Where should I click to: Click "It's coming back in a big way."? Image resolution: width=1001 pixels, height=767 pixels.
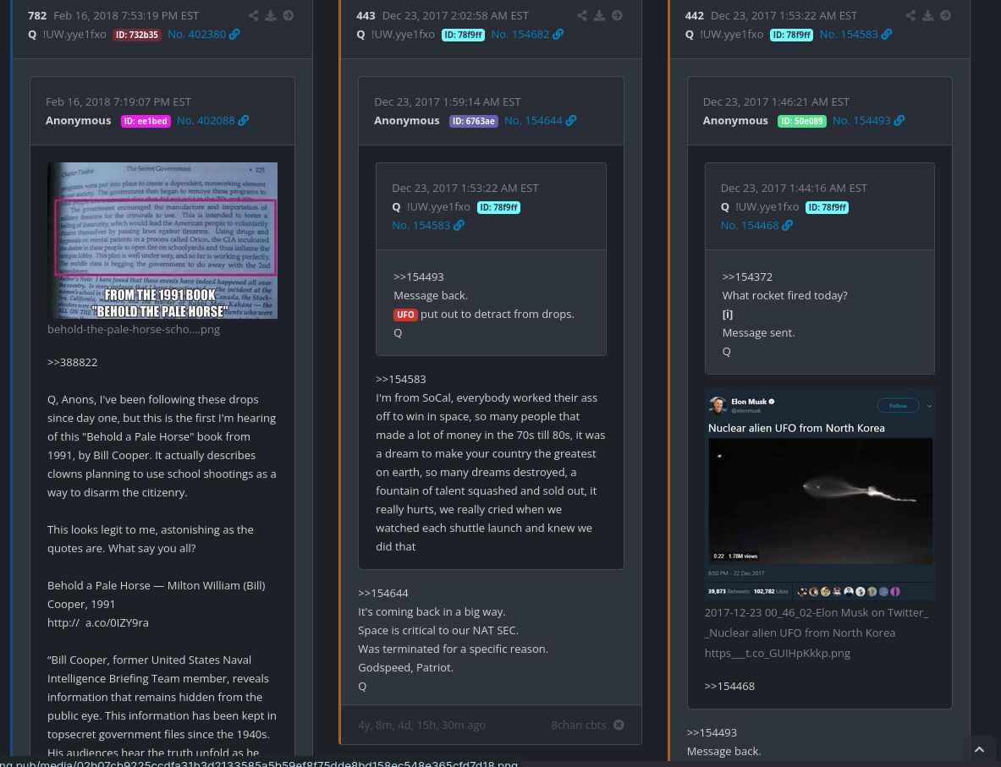pos(432,612)
